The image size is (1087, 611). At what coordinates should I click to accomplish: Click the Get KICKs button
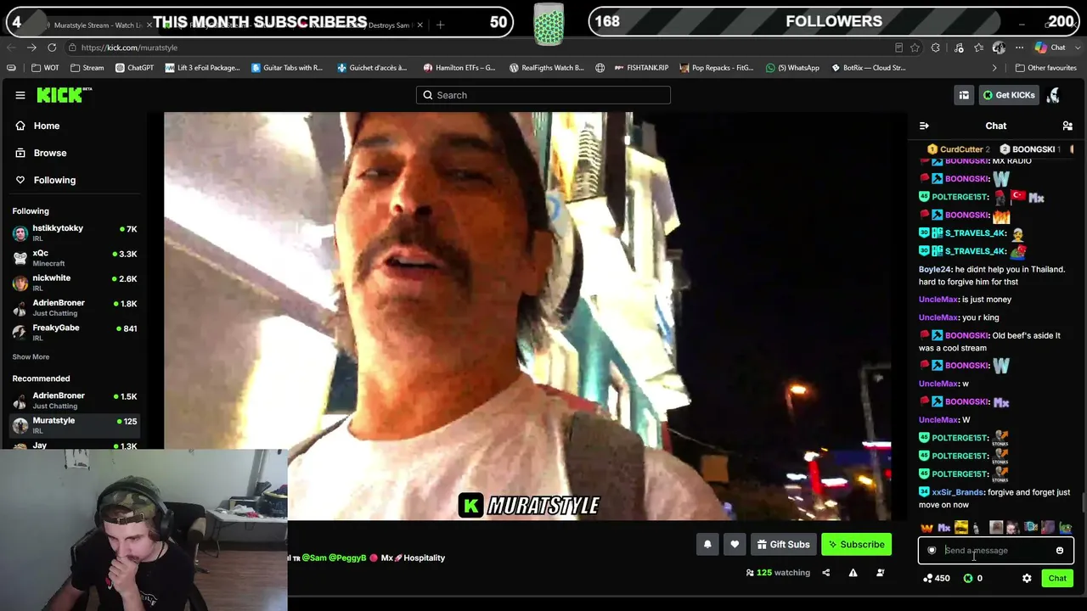coord(1009,95)
